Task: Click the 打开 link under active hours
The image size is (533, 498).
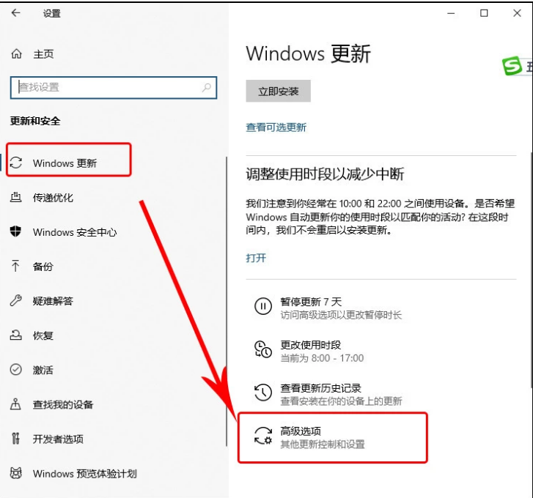Action: pyautogui.click(x=256, y=258)
